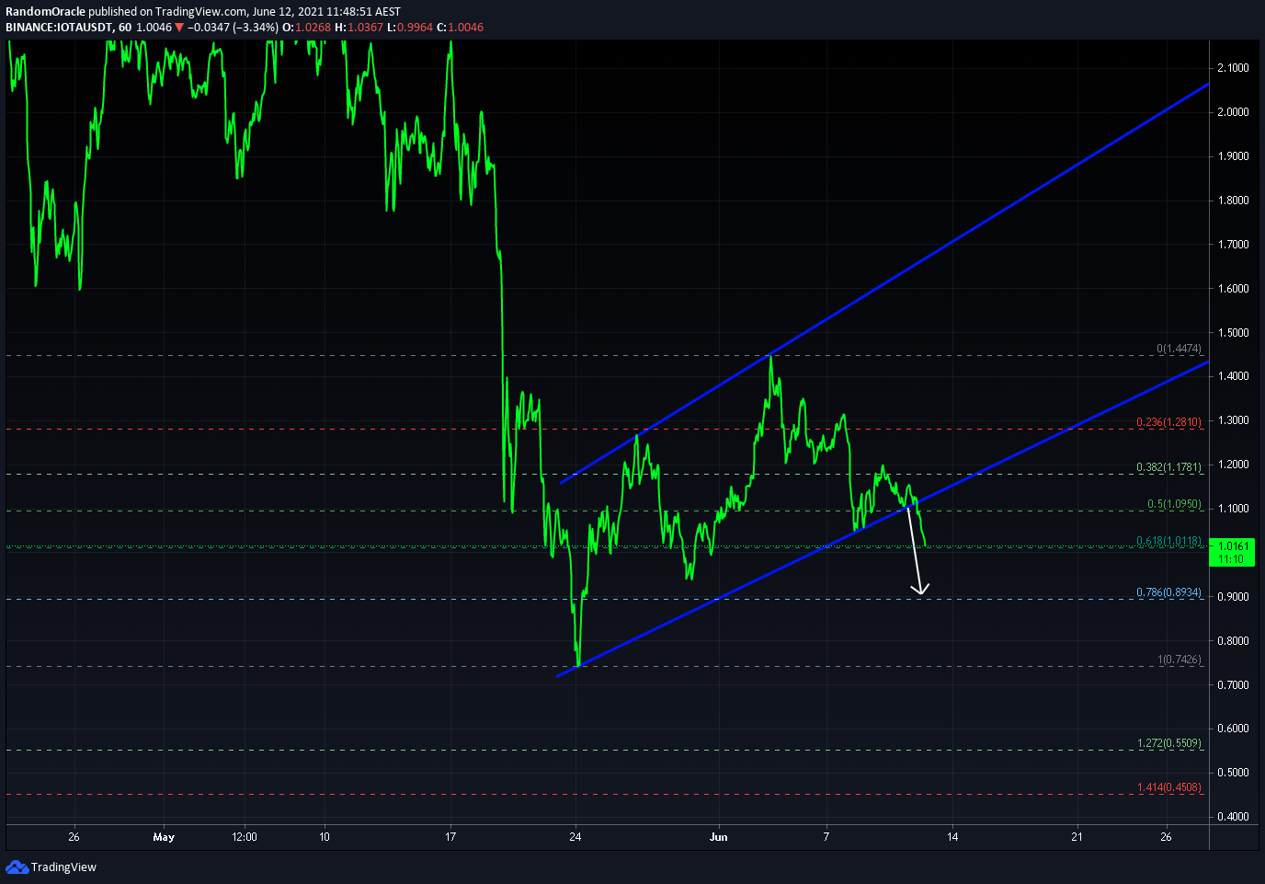1265x884 pixels.
Task: Click the 24 date label on time axis
Action: (x=576, y=837)
